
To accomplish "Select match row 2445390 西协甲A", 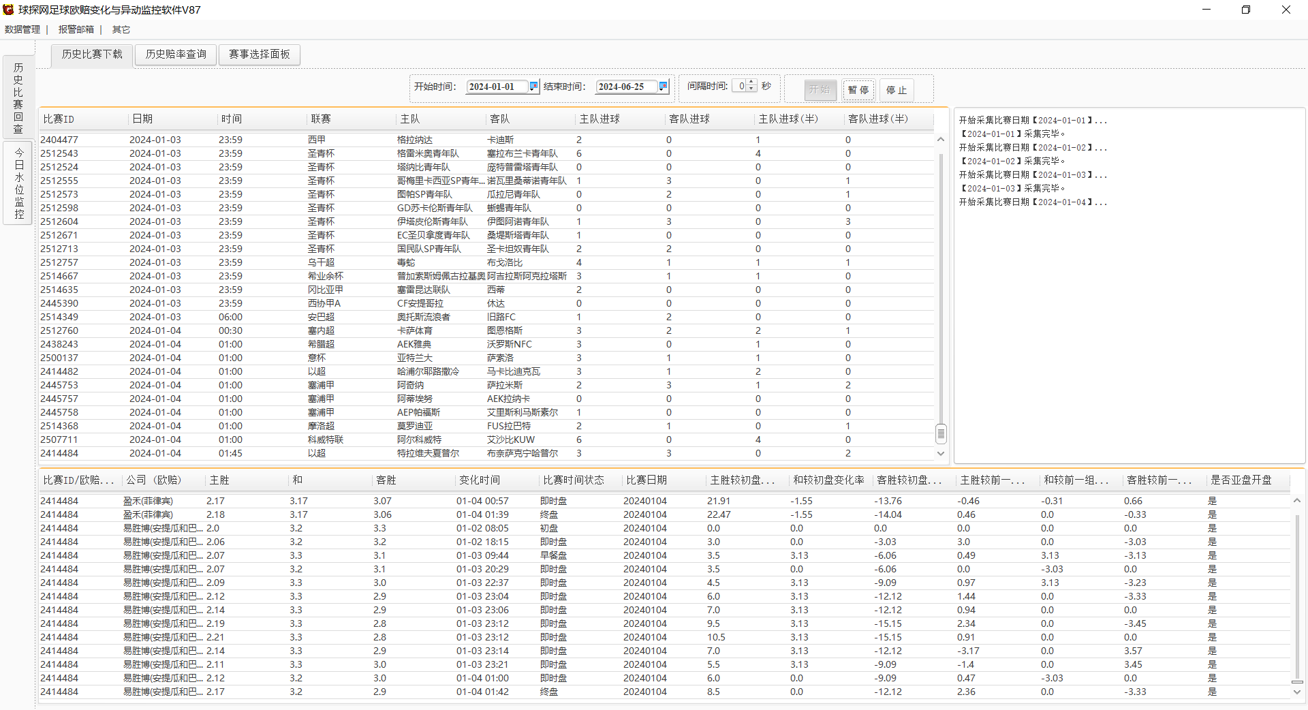I will click(486, 303).
